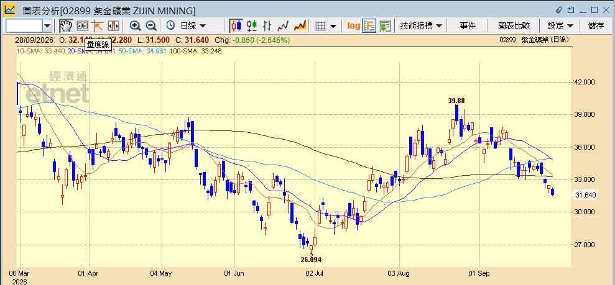The width and height of the screenshot is (615, 285).
Task: Open the 技術指標 dropdown menu
Action: click(x=421, y=26)
